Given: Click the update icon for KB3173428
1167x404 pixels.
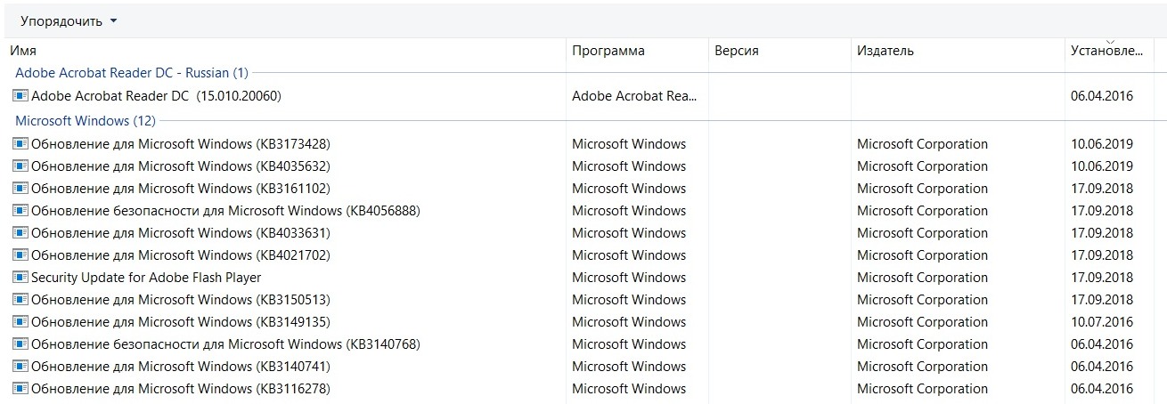Looking at the screenshot, I should (x=20, y=143).
